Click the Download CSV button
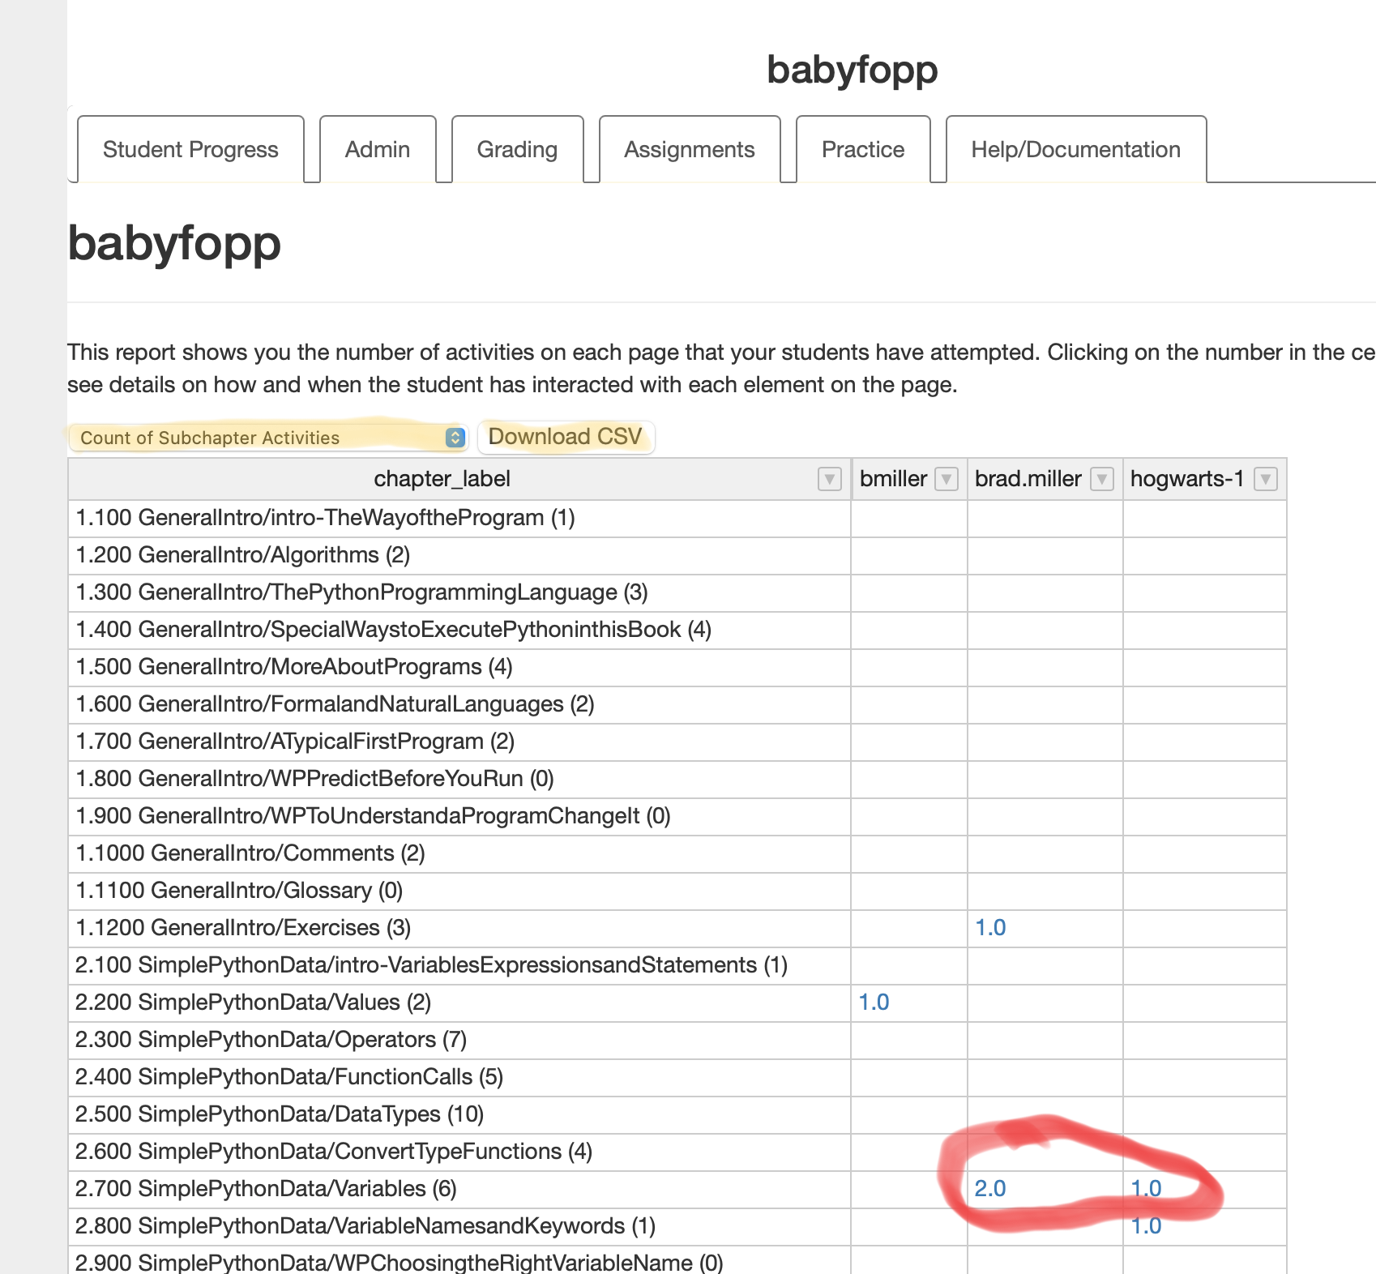Viewport: 1376px width, 1274px height. [565, 437]
